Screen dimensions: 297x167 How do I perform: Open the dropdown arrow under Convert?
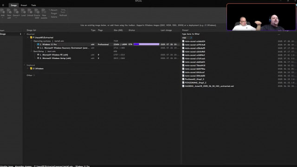pyautogui.click(x=16, y=18)
